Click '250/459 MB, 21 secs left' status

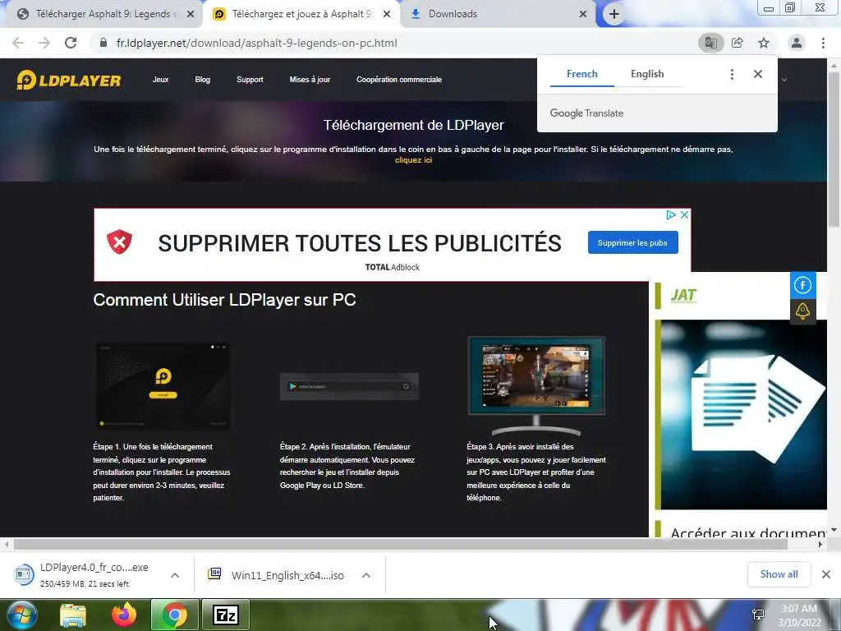click(85, 584)
